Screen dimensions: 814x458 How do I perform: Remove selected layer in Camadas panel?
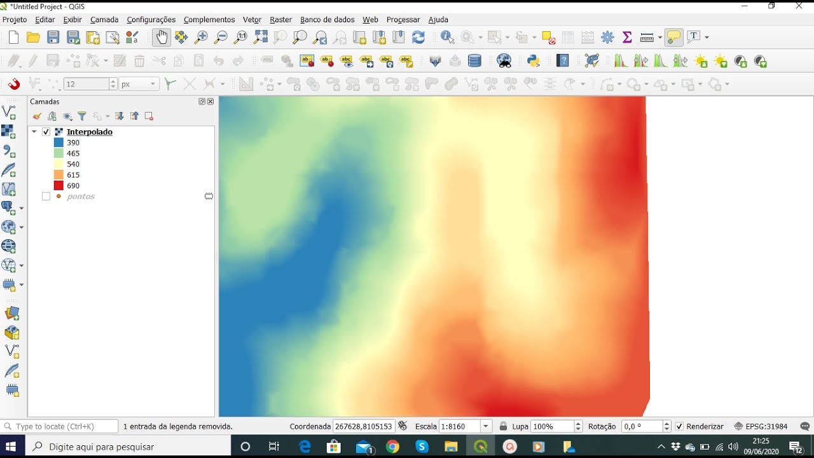tap(149, 116)
